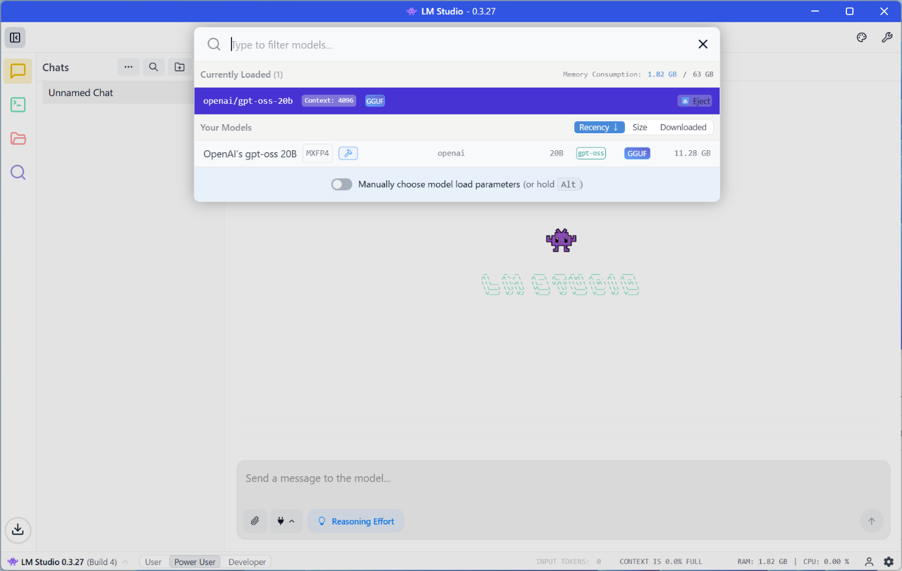Click the MXFP4 quantization badge

(x=318, y=154)
